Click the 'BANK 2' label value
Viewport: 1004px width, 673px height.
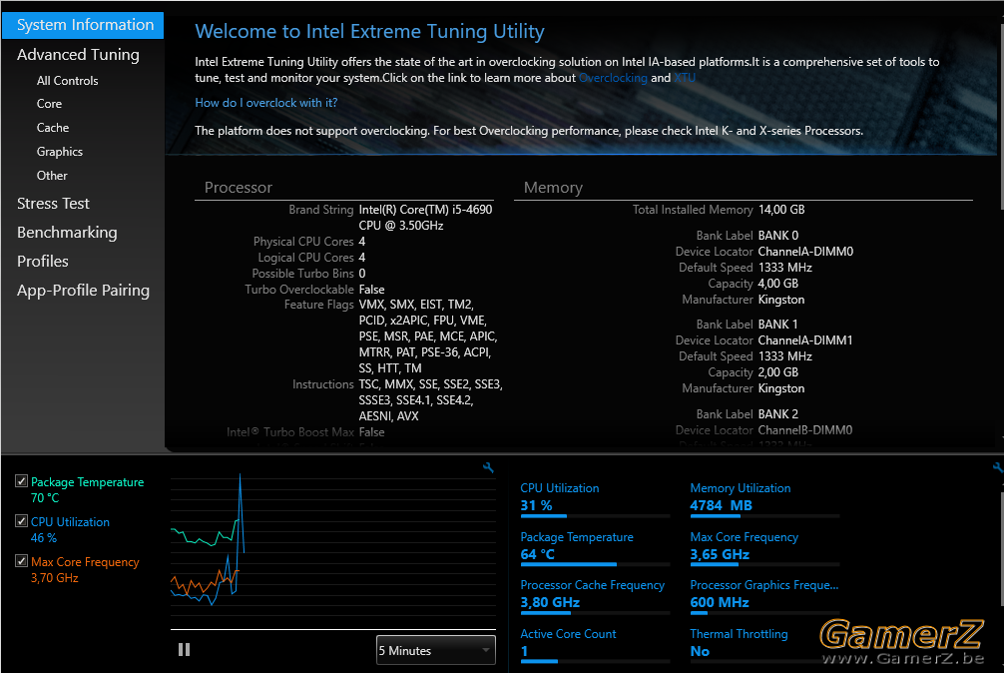click(x=778, y=414)
